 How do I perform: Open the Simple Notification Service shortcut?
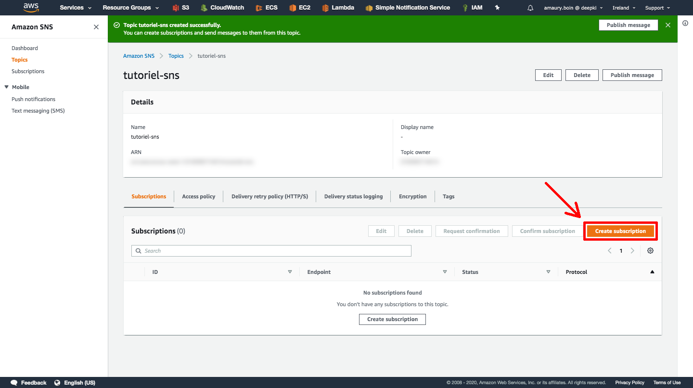[408, 8]
